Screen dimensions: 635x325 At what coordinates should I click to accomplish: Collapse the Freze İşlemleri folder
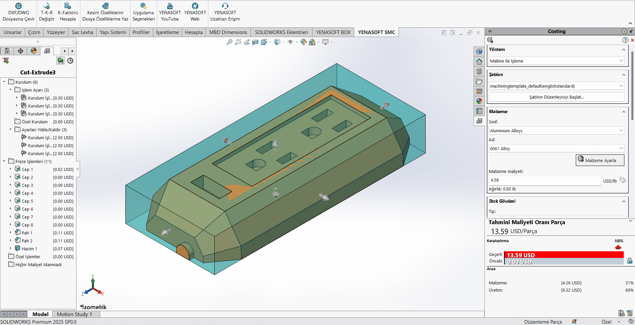click(x=4, y=161)
